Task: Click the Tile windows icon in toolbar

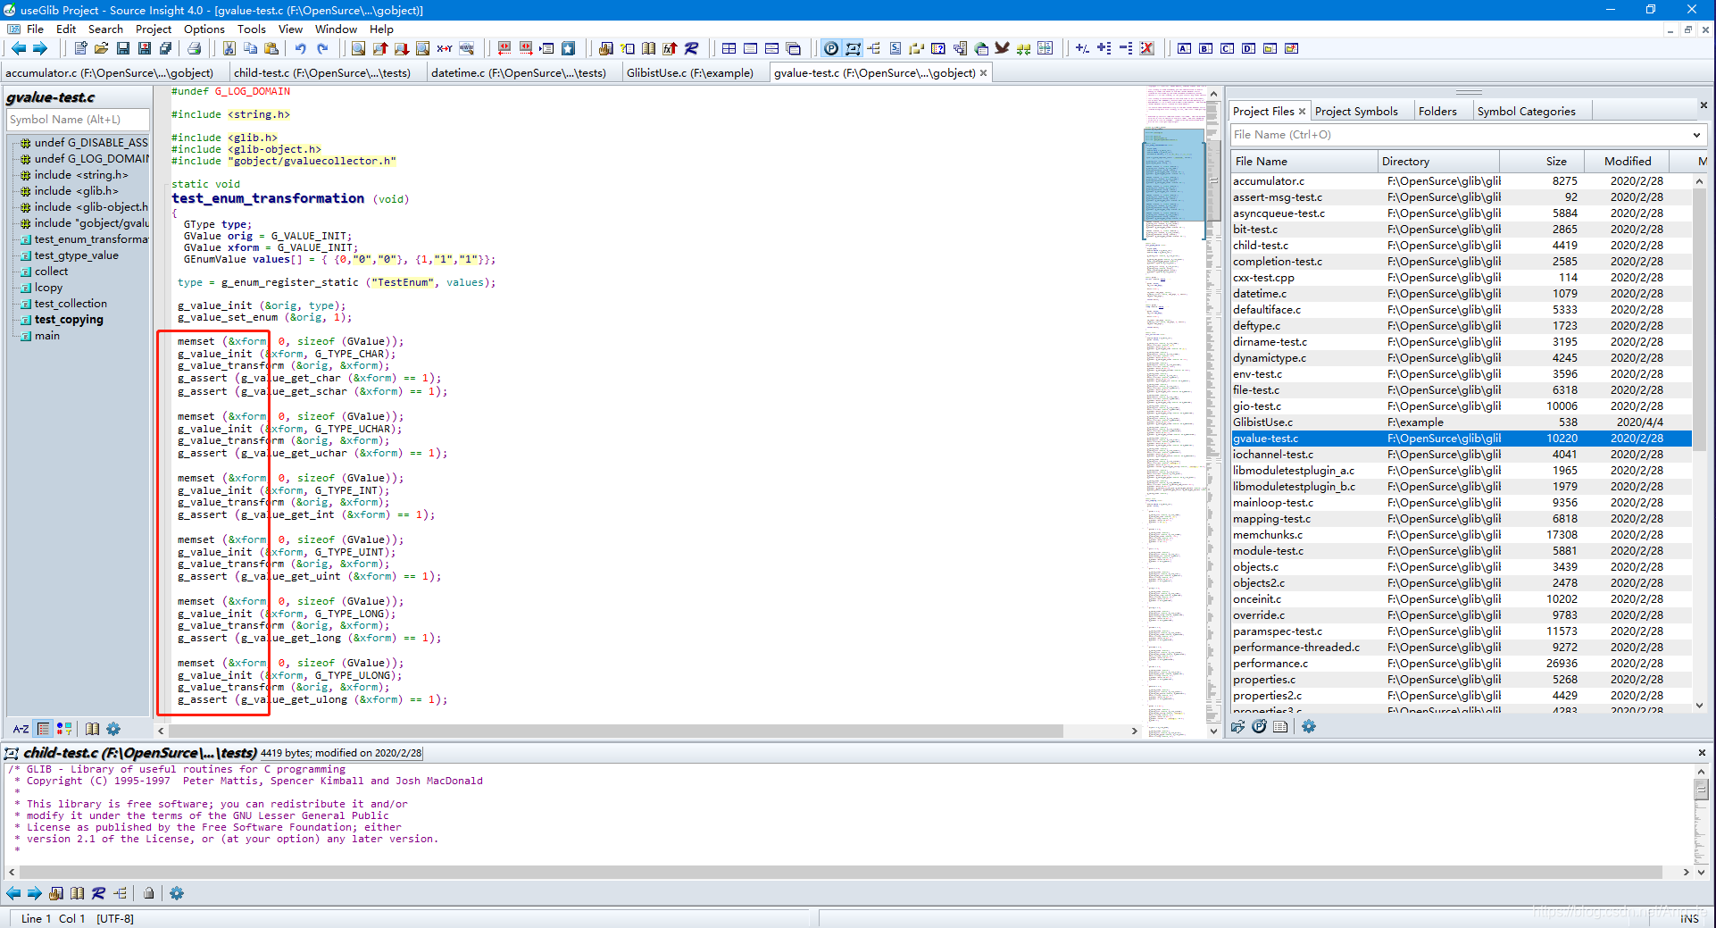Action: coord(729,48)
